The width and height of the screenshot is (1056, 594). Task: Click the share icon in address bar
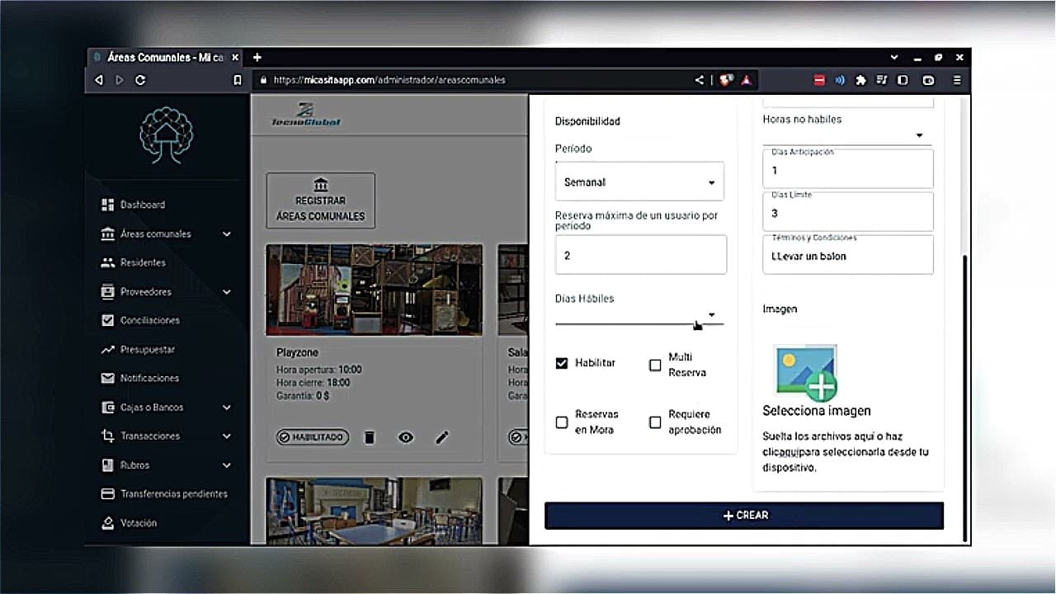(700, 80)
